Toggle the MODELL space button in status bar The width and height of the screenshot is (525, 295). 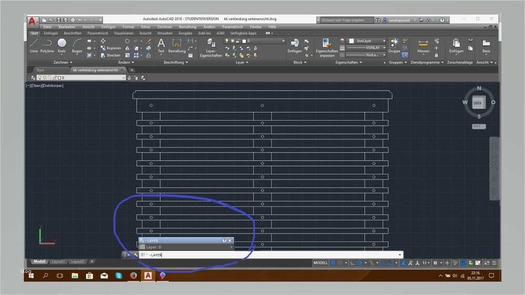(321, 262)
